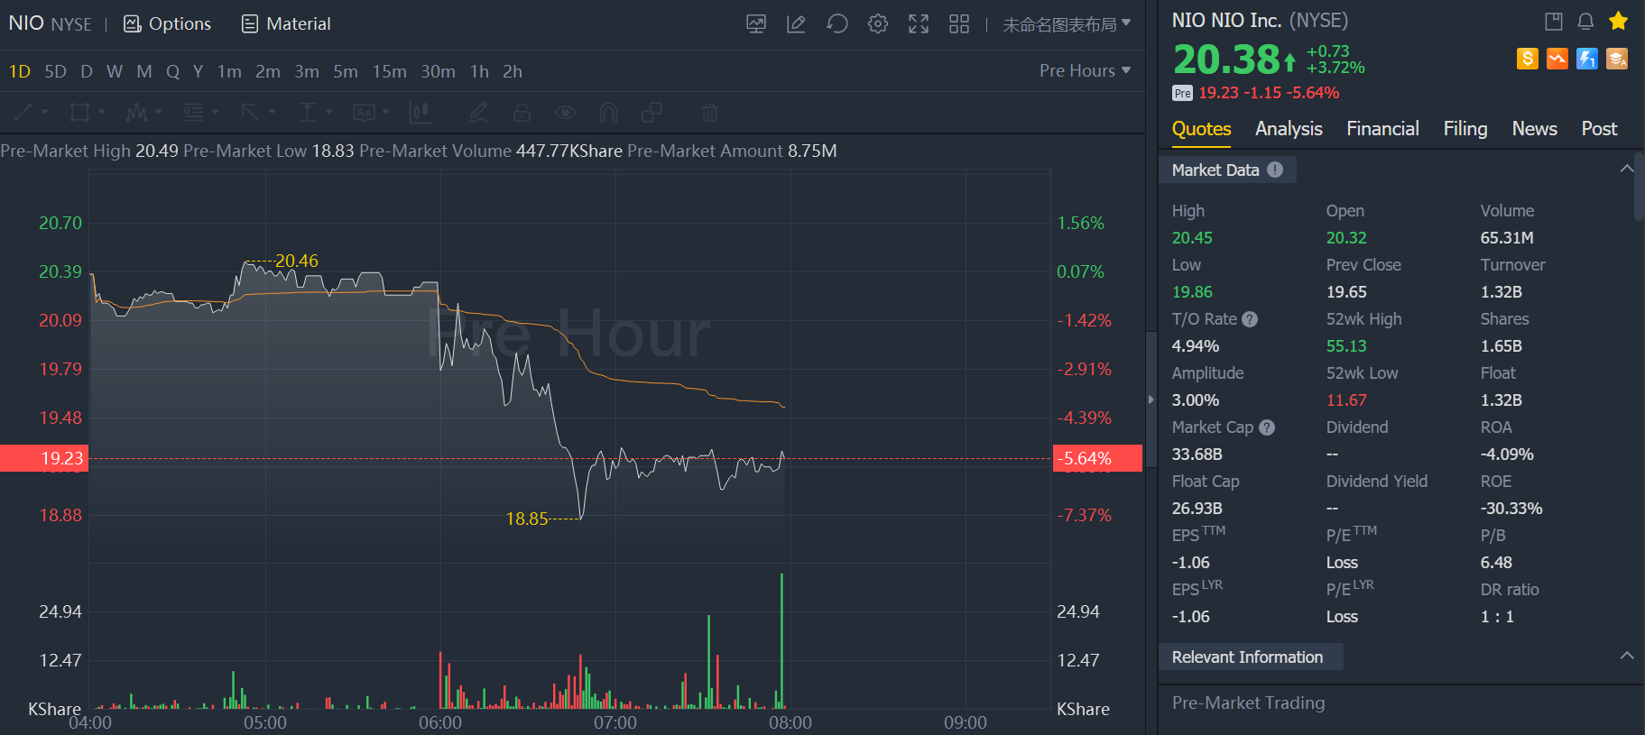Click the Market Data info icon
1645x735 pixels.
tap(1275, 170)
